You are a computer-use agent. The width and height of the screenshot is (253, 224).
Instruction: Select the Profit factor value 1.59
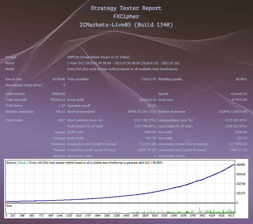point(62,106)
